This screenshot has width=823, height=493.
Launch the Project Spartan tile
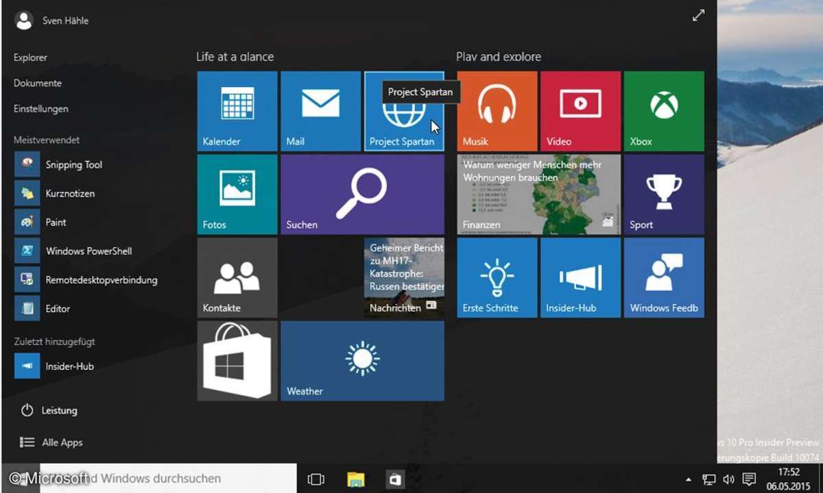point(404,111)
